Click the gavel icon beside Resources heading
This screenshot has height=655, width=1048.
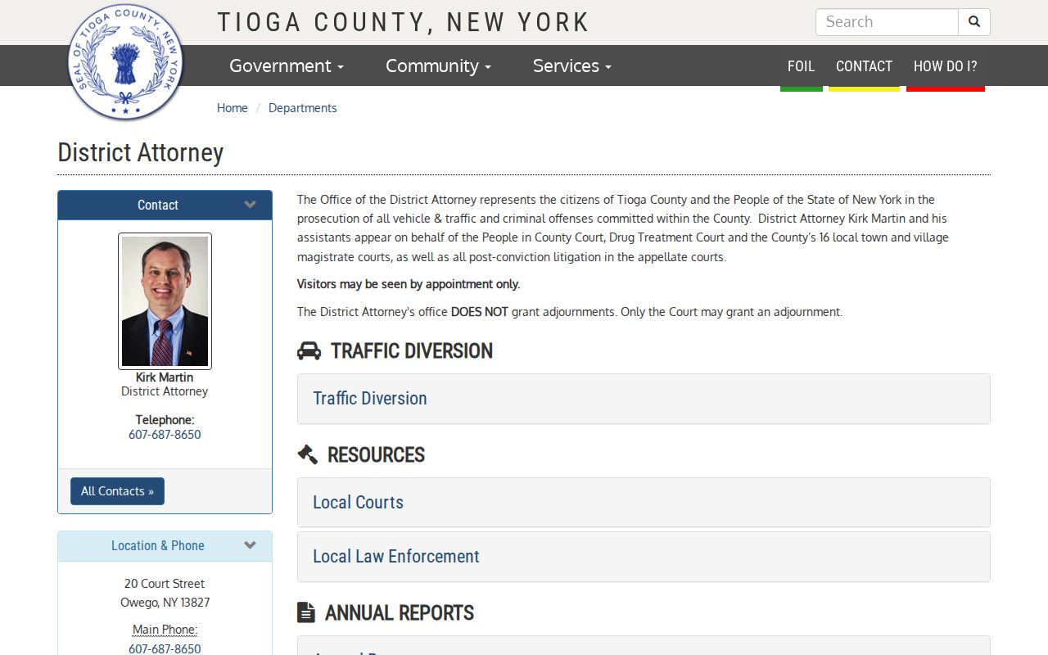pos(307,454)
